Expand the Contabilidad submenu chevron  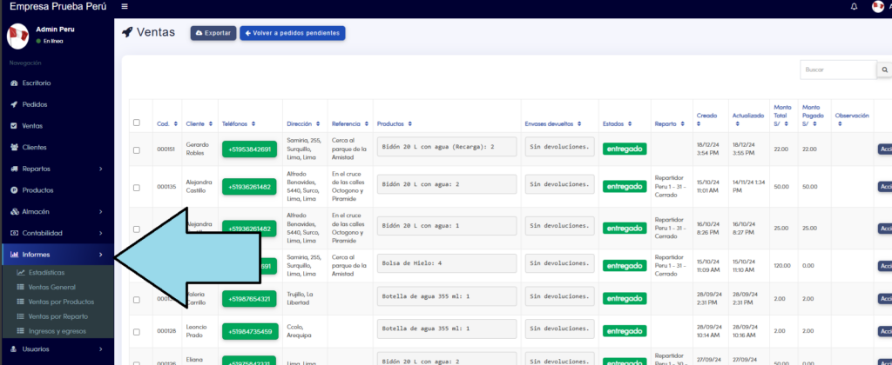pos(101,233)
